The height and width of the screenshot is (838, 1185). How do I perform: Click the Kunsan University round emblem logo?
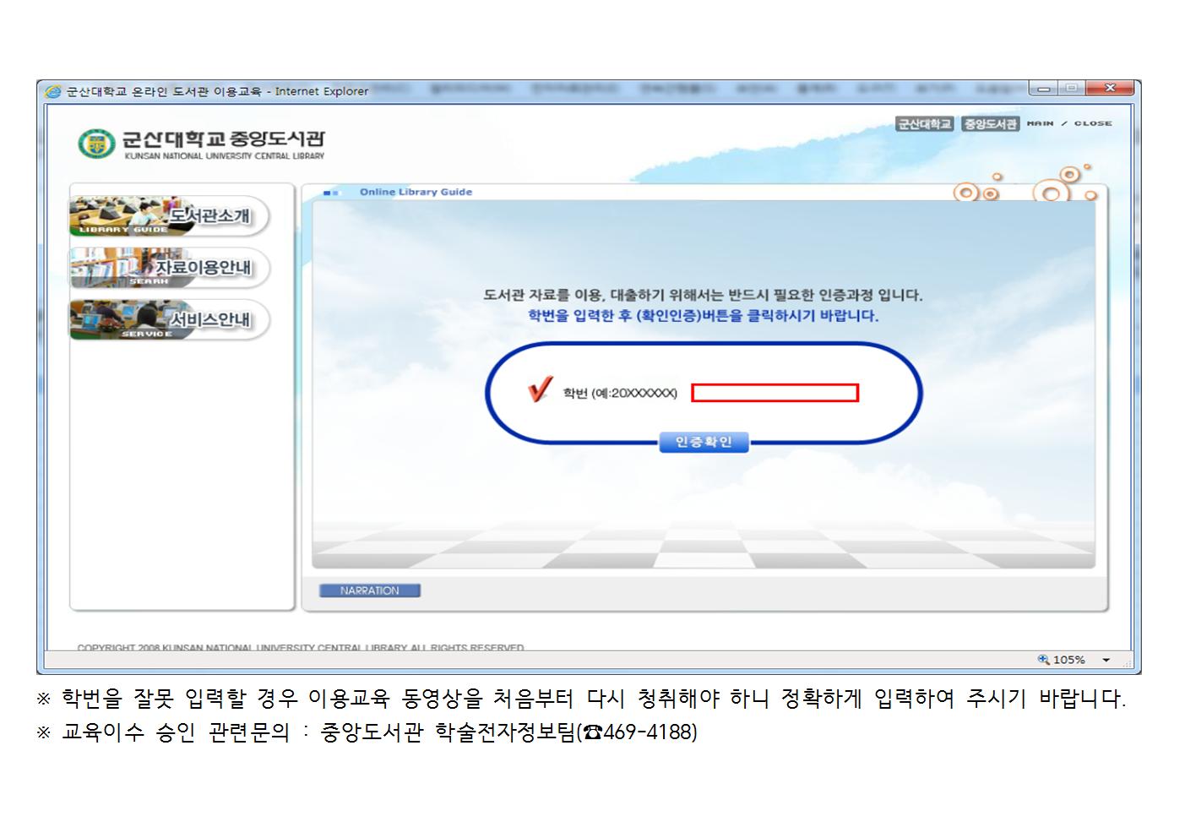coord(94,144)
